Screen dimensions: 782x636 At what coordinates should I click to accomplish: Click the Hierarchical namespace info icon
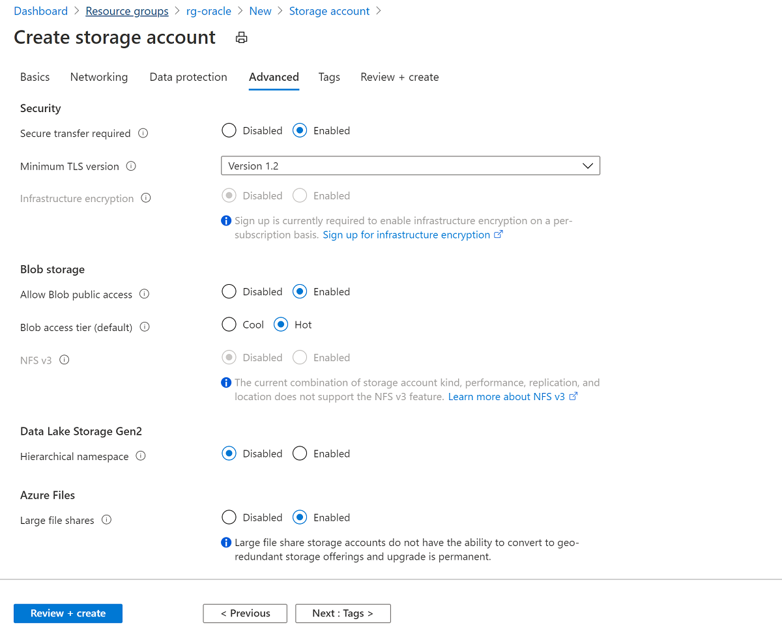[140, 456]
